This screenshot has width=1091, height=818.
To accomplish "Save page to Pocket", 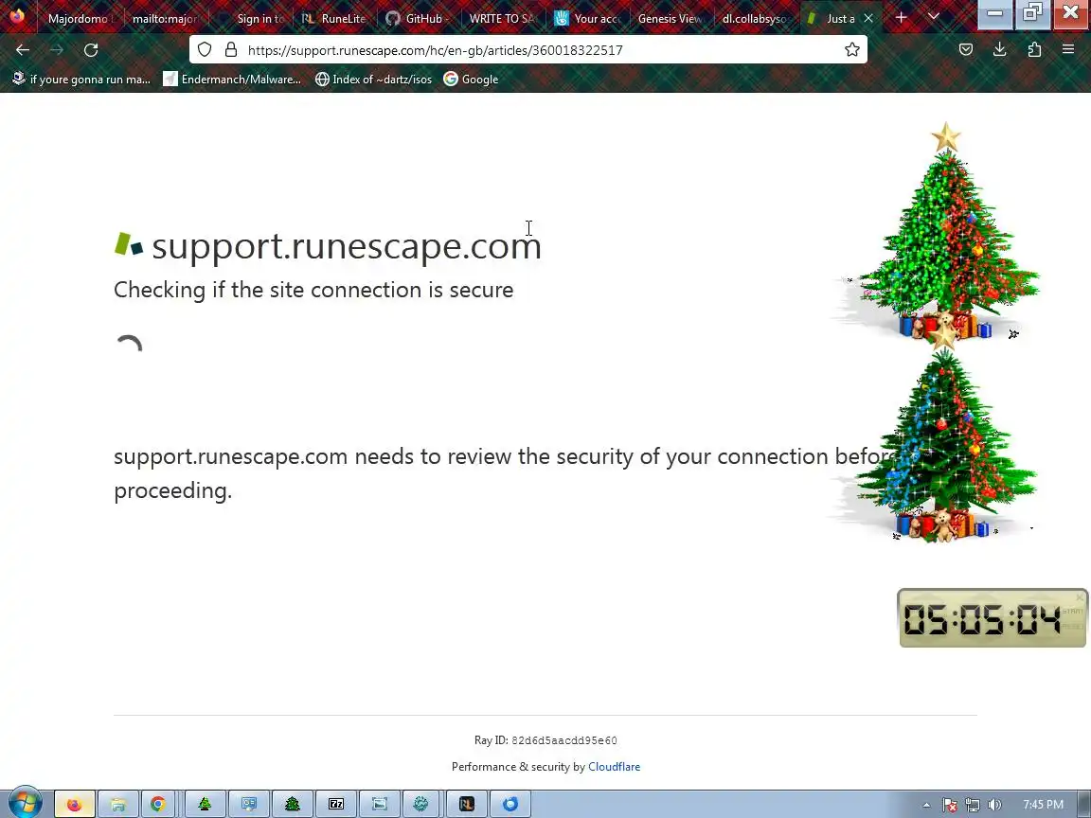I will 966,49.
